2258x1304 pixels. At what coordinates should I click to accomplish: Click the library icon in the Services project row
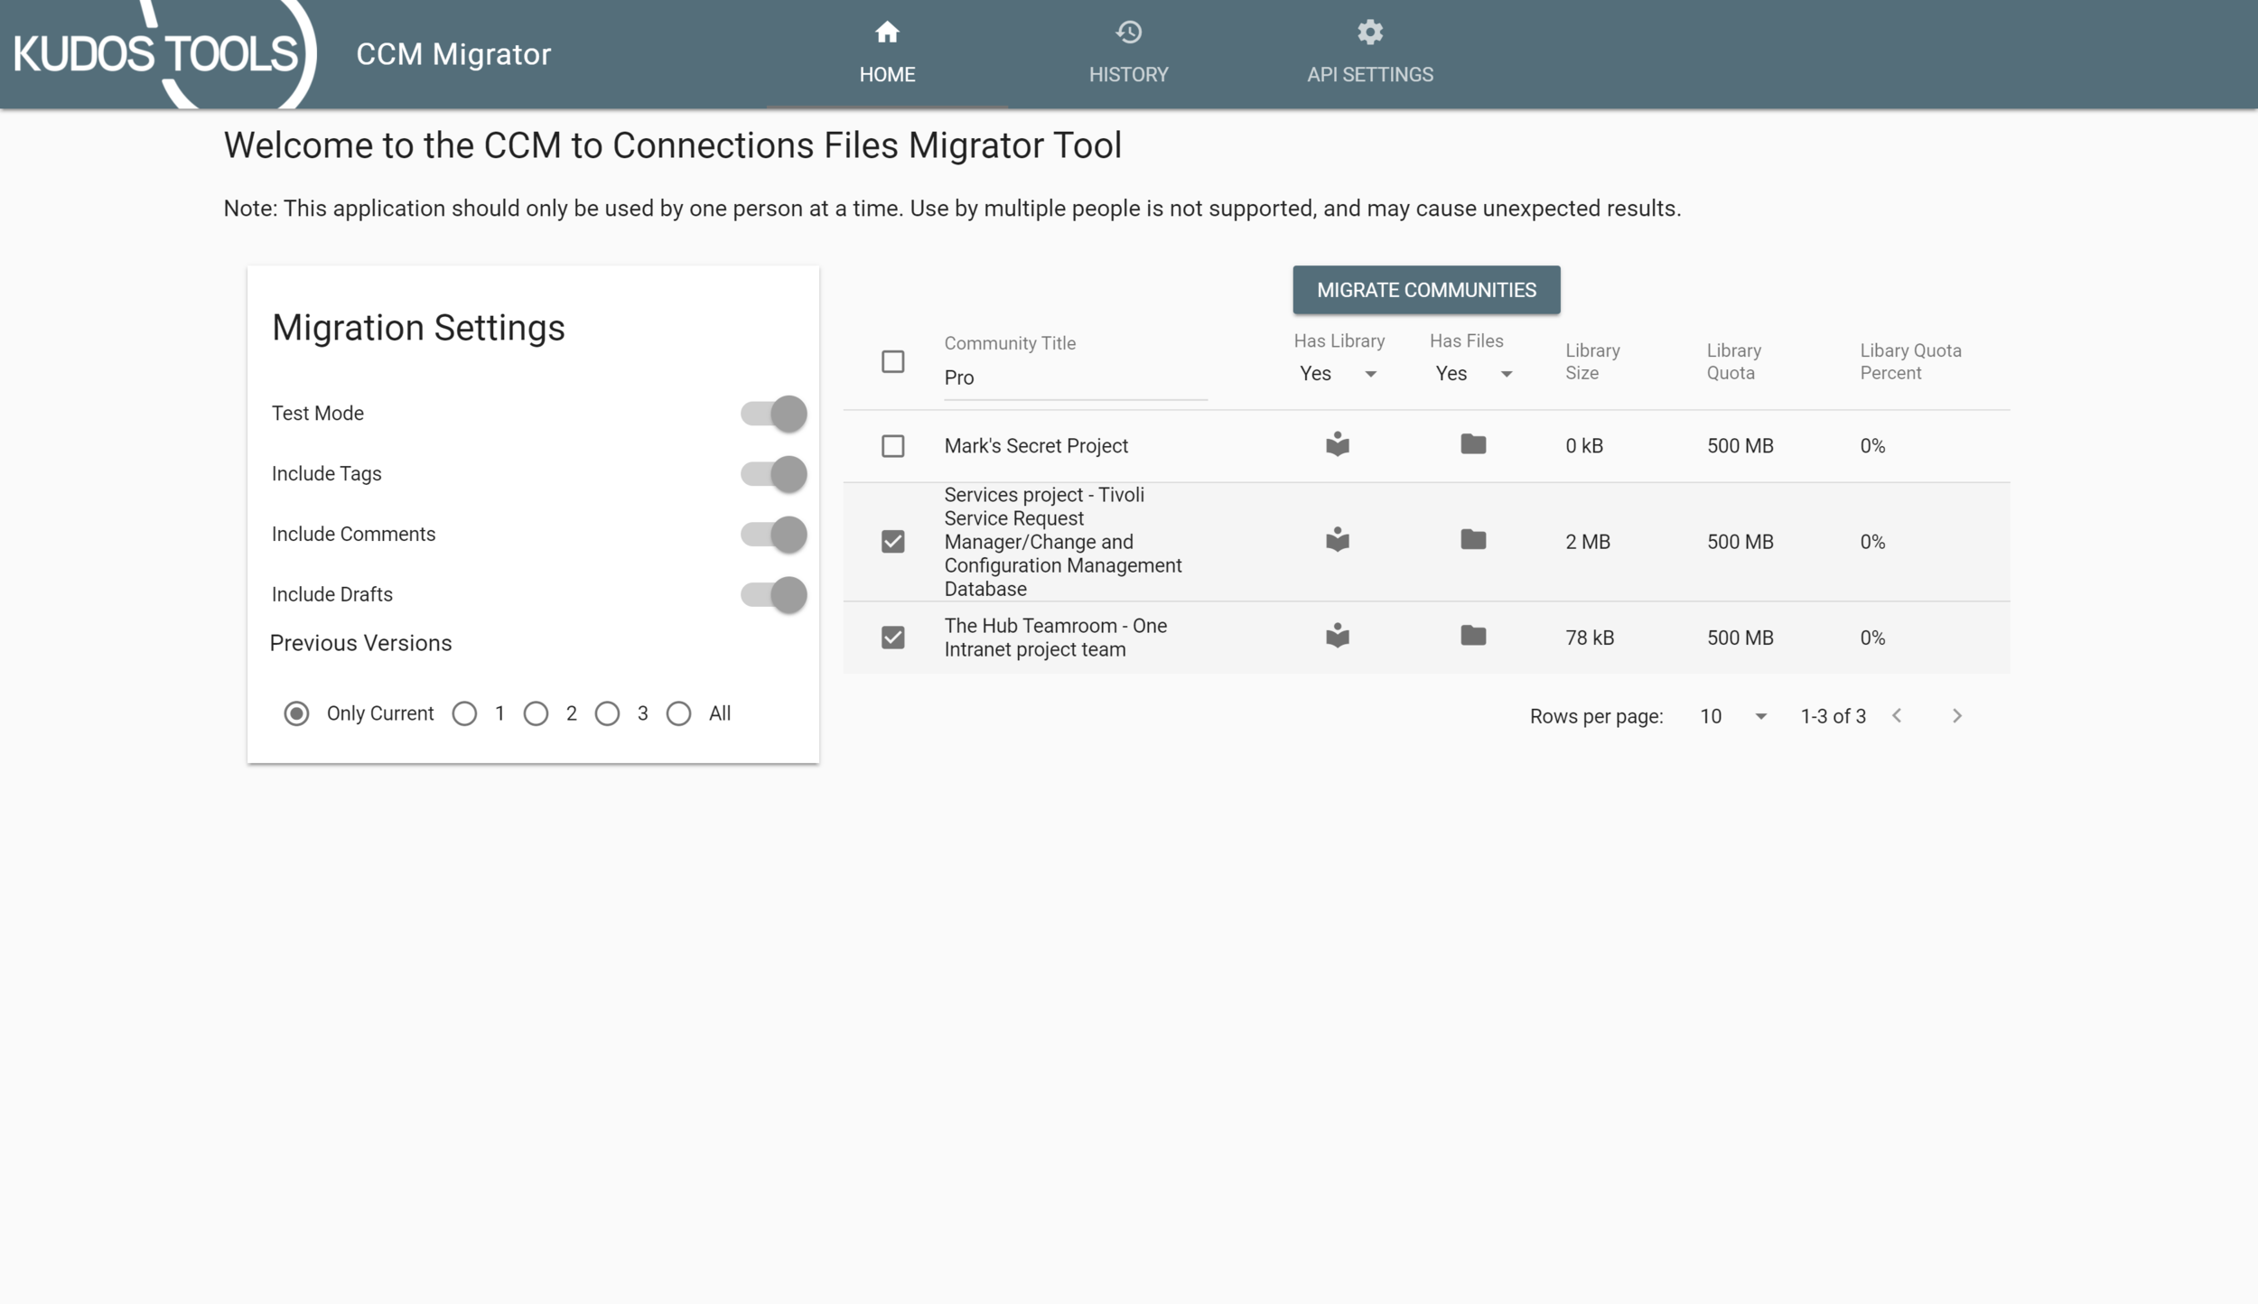(1336, 540)
